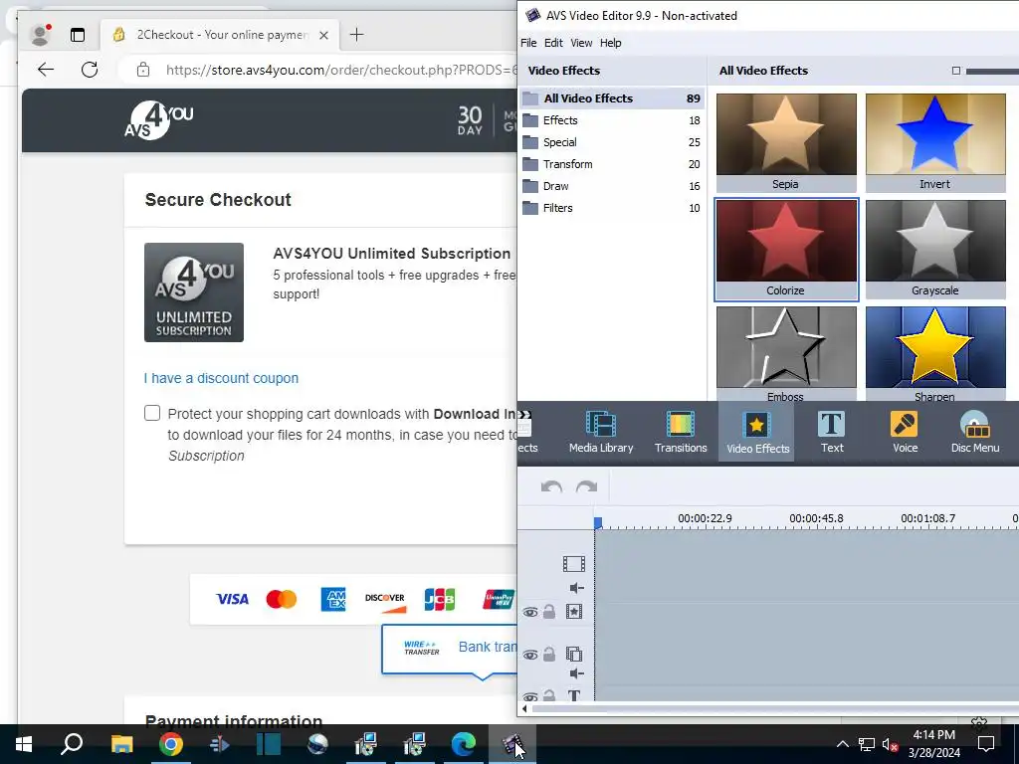Select the Emboss effect thumbnail
This screenshot has height=764, width=1019.
[x=786, y=353]
